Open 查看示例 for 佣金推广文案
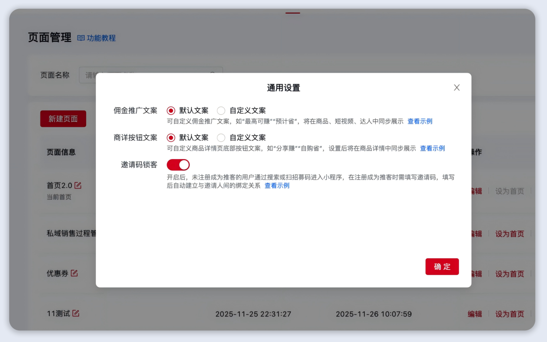Screen dimensions: 547x342 pos(419,121)
